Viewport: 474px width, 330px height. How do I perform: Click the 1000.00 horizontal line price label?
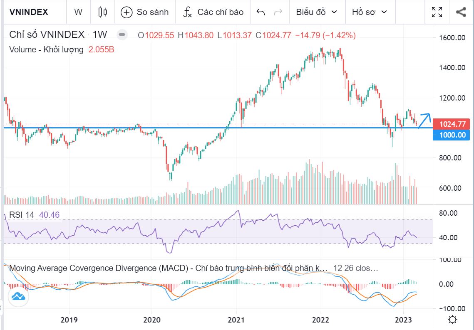452,135
